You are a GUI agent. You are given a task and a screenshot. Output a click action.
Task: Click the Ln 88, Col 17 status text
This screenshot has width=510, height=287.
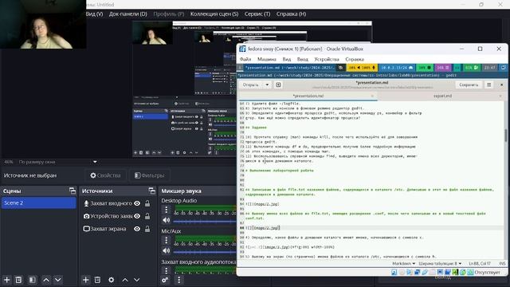(x=480, y=263)
